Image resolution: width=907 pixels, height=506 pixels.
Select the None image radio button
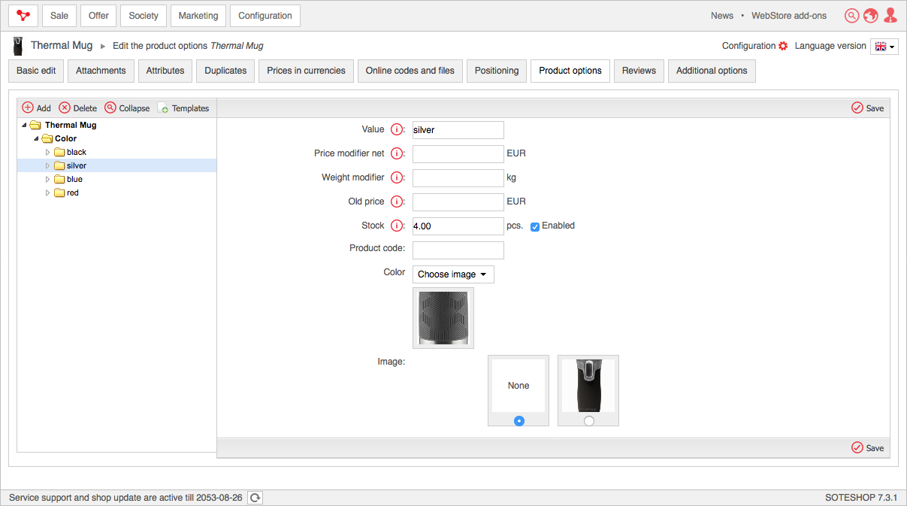519,421
